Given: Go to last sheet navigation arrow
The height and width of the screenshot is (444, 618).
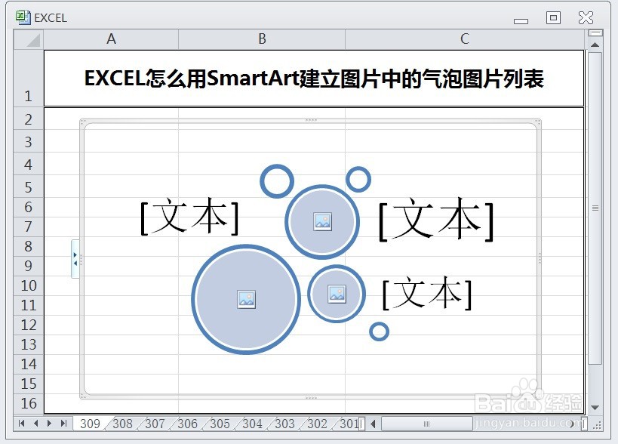Looking at the screenshot, I should [63, 424].
